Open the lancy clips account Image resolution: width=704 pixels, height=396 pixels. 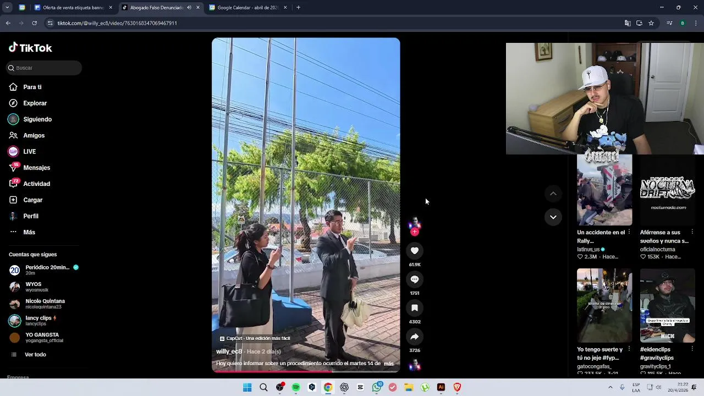coord(33,321)
